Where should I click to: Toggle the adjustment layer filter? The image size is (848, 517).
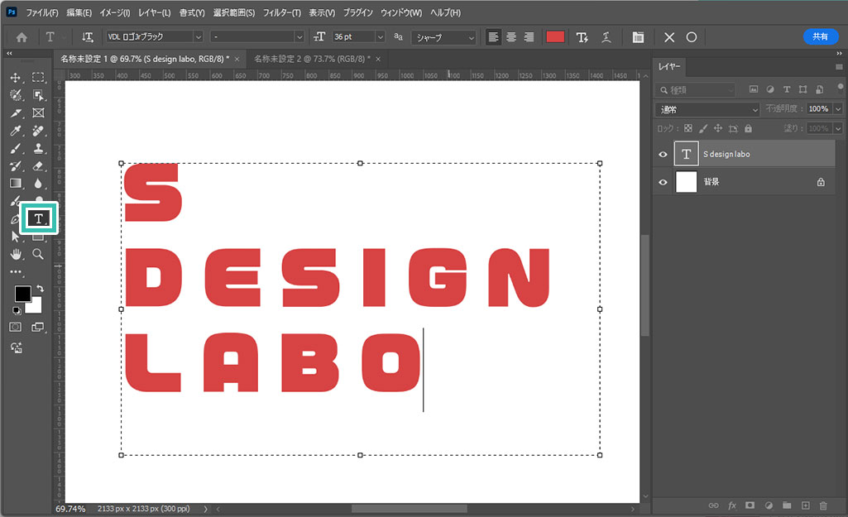(770, 89)
